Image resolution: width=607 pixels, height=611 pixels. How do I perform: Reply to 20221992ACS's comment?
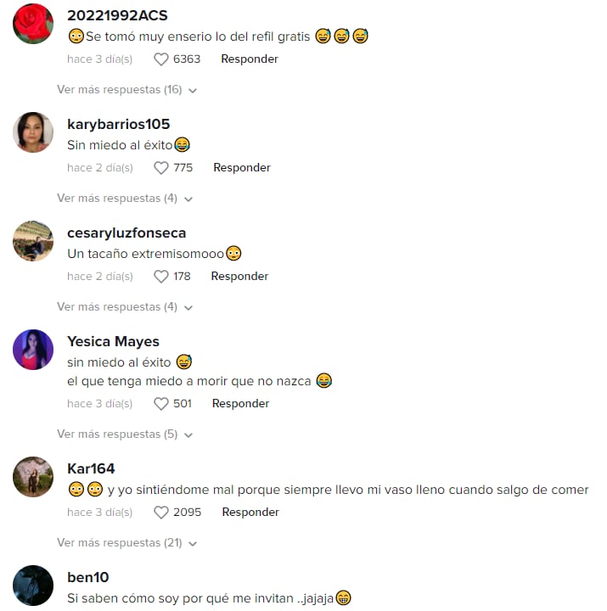tap(250, 59)
